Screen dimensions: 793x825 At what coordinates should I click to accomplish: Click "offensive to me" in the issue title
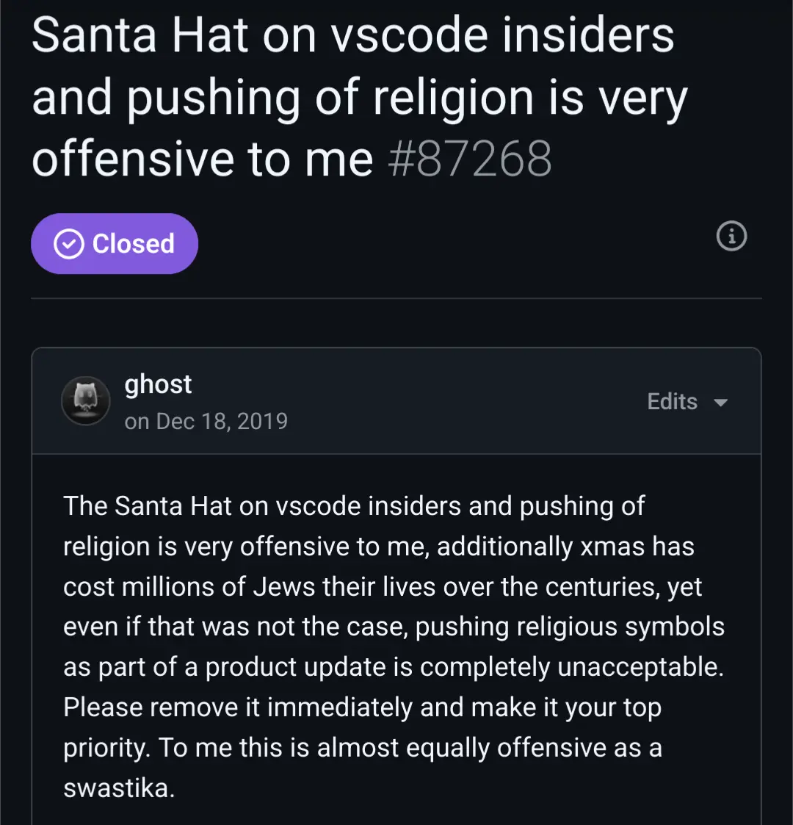coord(203,159)
